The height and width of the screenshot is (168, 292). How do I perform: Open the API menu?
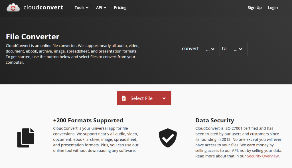pos(101,8)
